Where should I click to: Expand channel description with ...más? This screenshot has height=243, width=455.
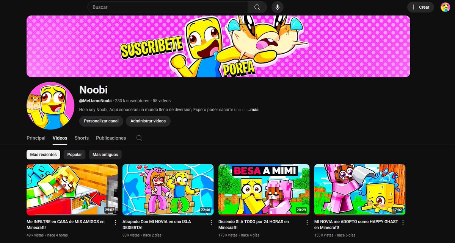click(x=253, y=110)
